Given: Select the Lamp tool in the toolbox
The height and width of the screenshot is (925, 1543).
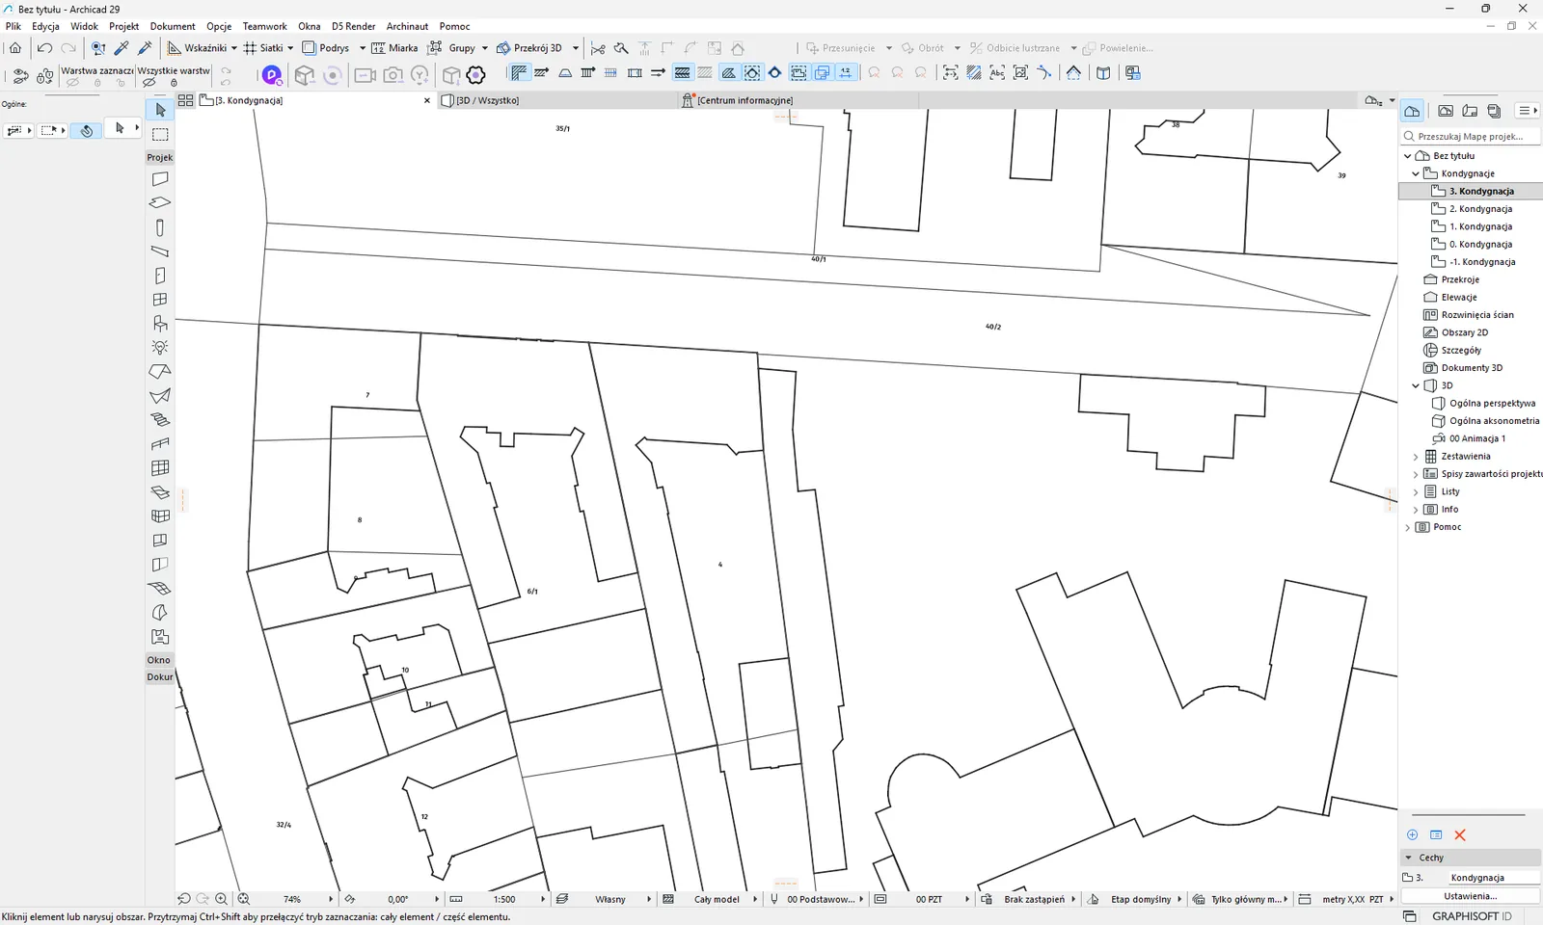Looking at the screenshot, I should (160, 348).
